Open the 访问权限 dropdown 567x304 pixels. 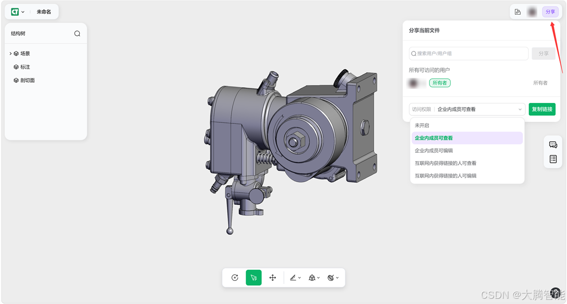[467, 109]
